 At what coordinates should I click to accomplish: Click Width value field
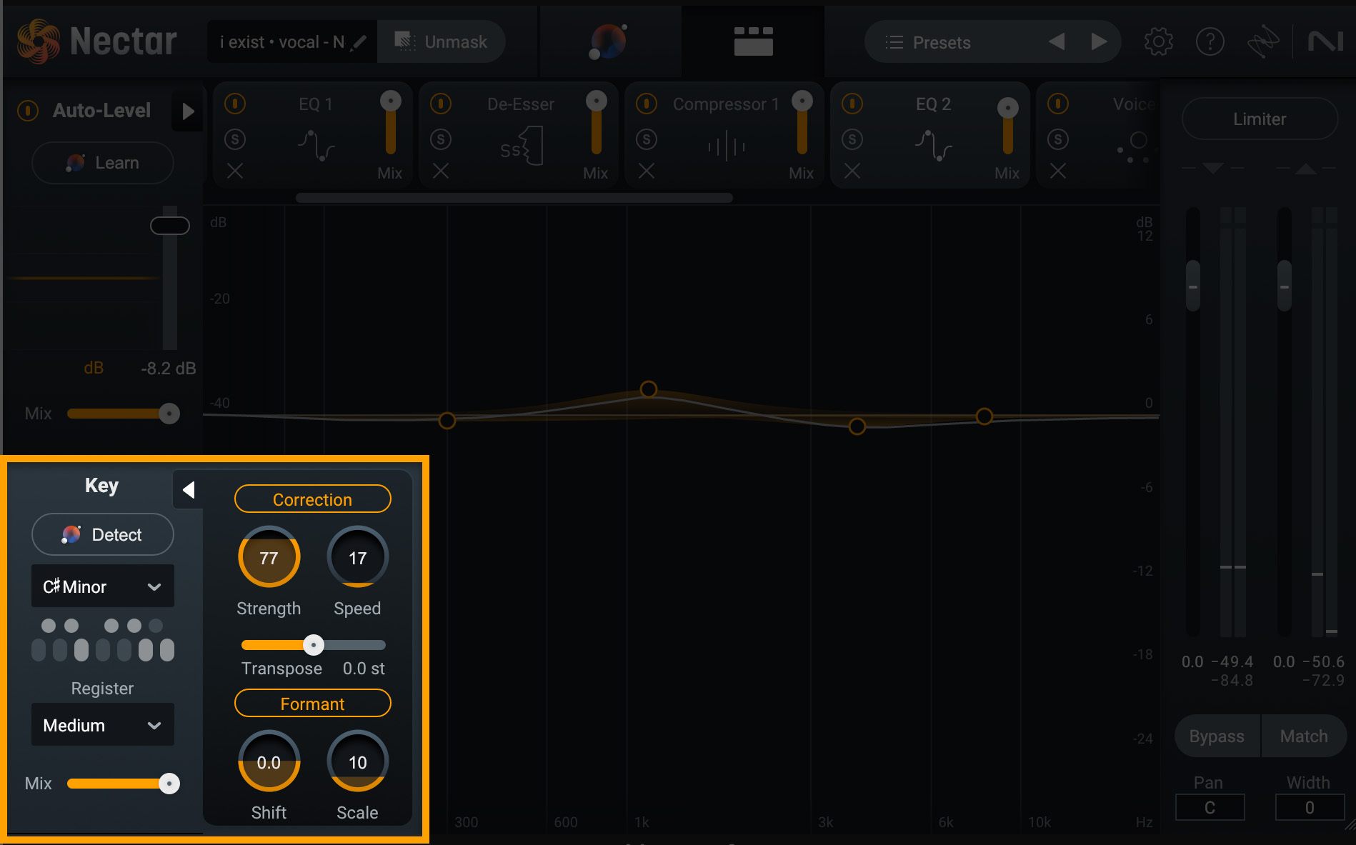(x=1310, y=807)
